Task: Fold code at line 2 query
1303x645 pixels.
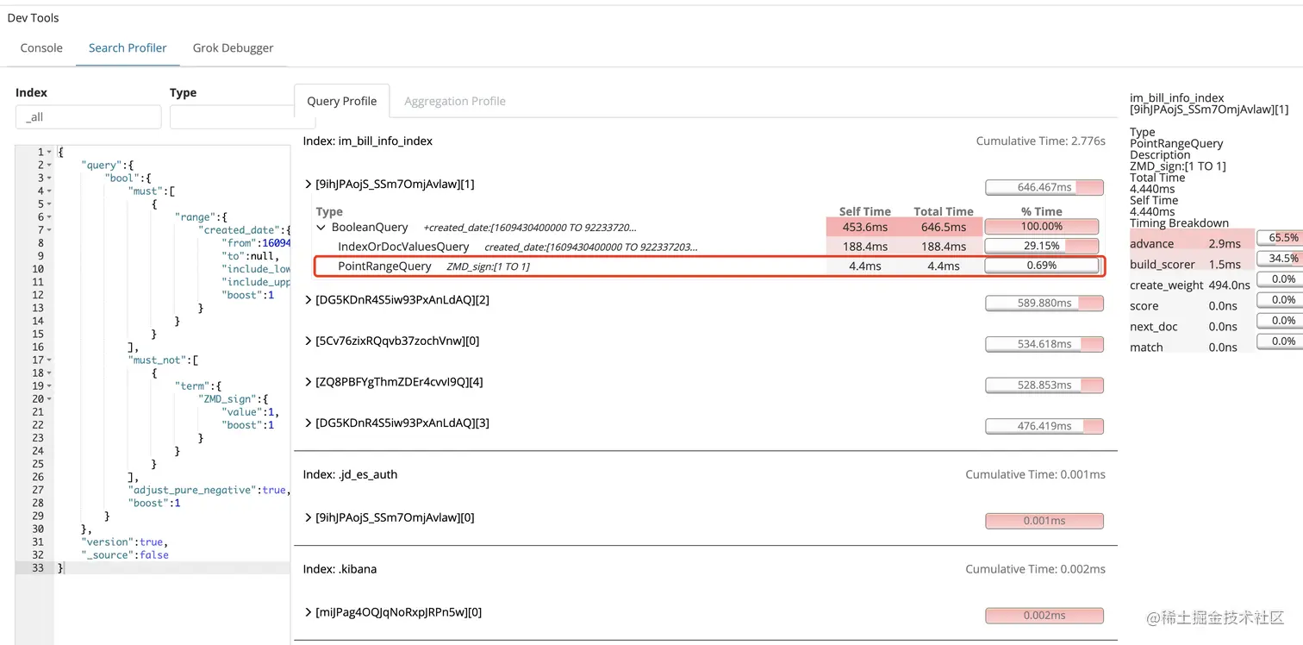Action: [x=49, y=165]
